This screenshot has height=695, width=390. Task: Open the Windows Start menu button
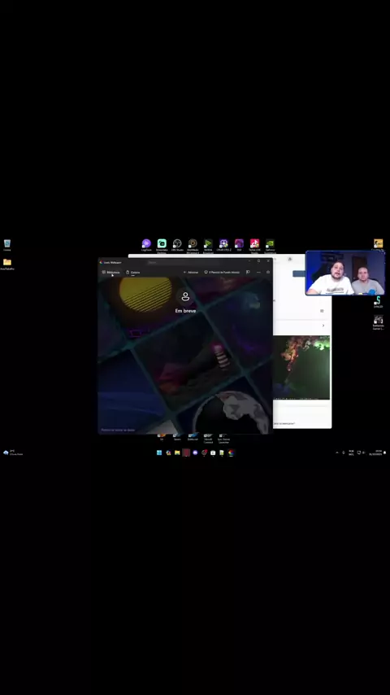(159, 452)
